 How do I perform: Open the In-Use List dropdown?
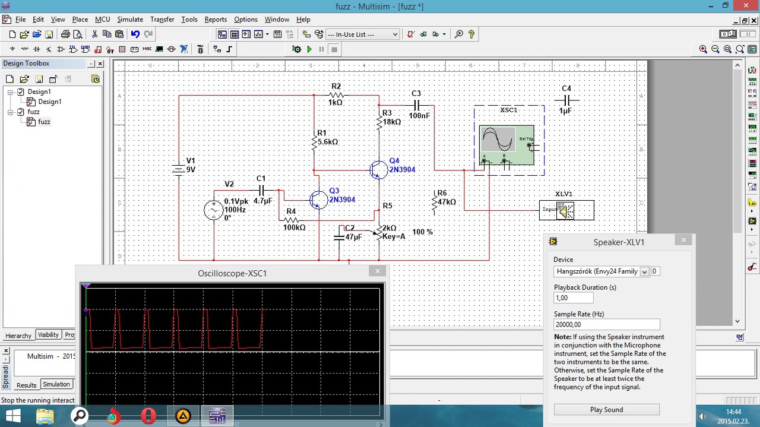click(395, 34)
